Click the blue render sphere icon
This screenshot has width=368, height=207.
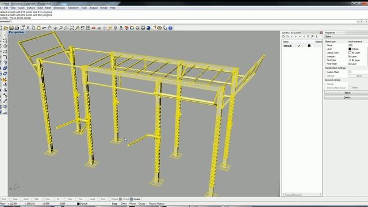[148, 28]
